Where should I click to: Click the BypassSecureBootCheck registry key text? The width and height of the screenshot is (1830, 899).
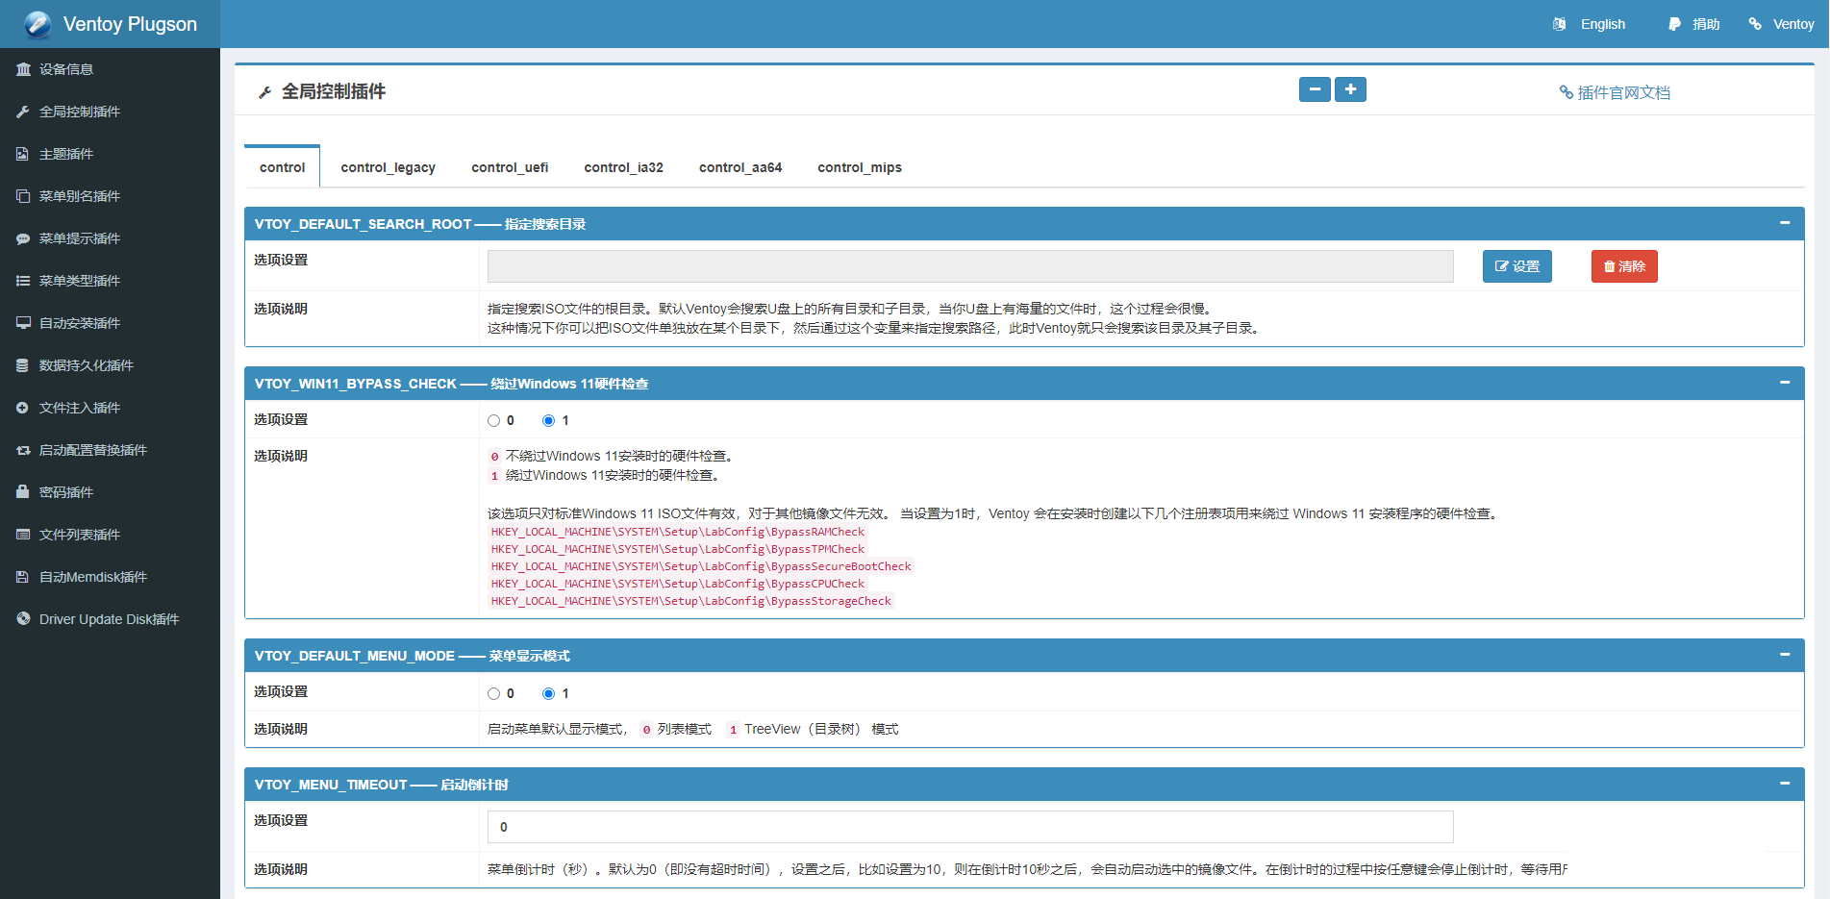point(700,566)
